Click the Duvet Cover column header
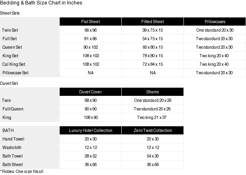 coord(91,92)
